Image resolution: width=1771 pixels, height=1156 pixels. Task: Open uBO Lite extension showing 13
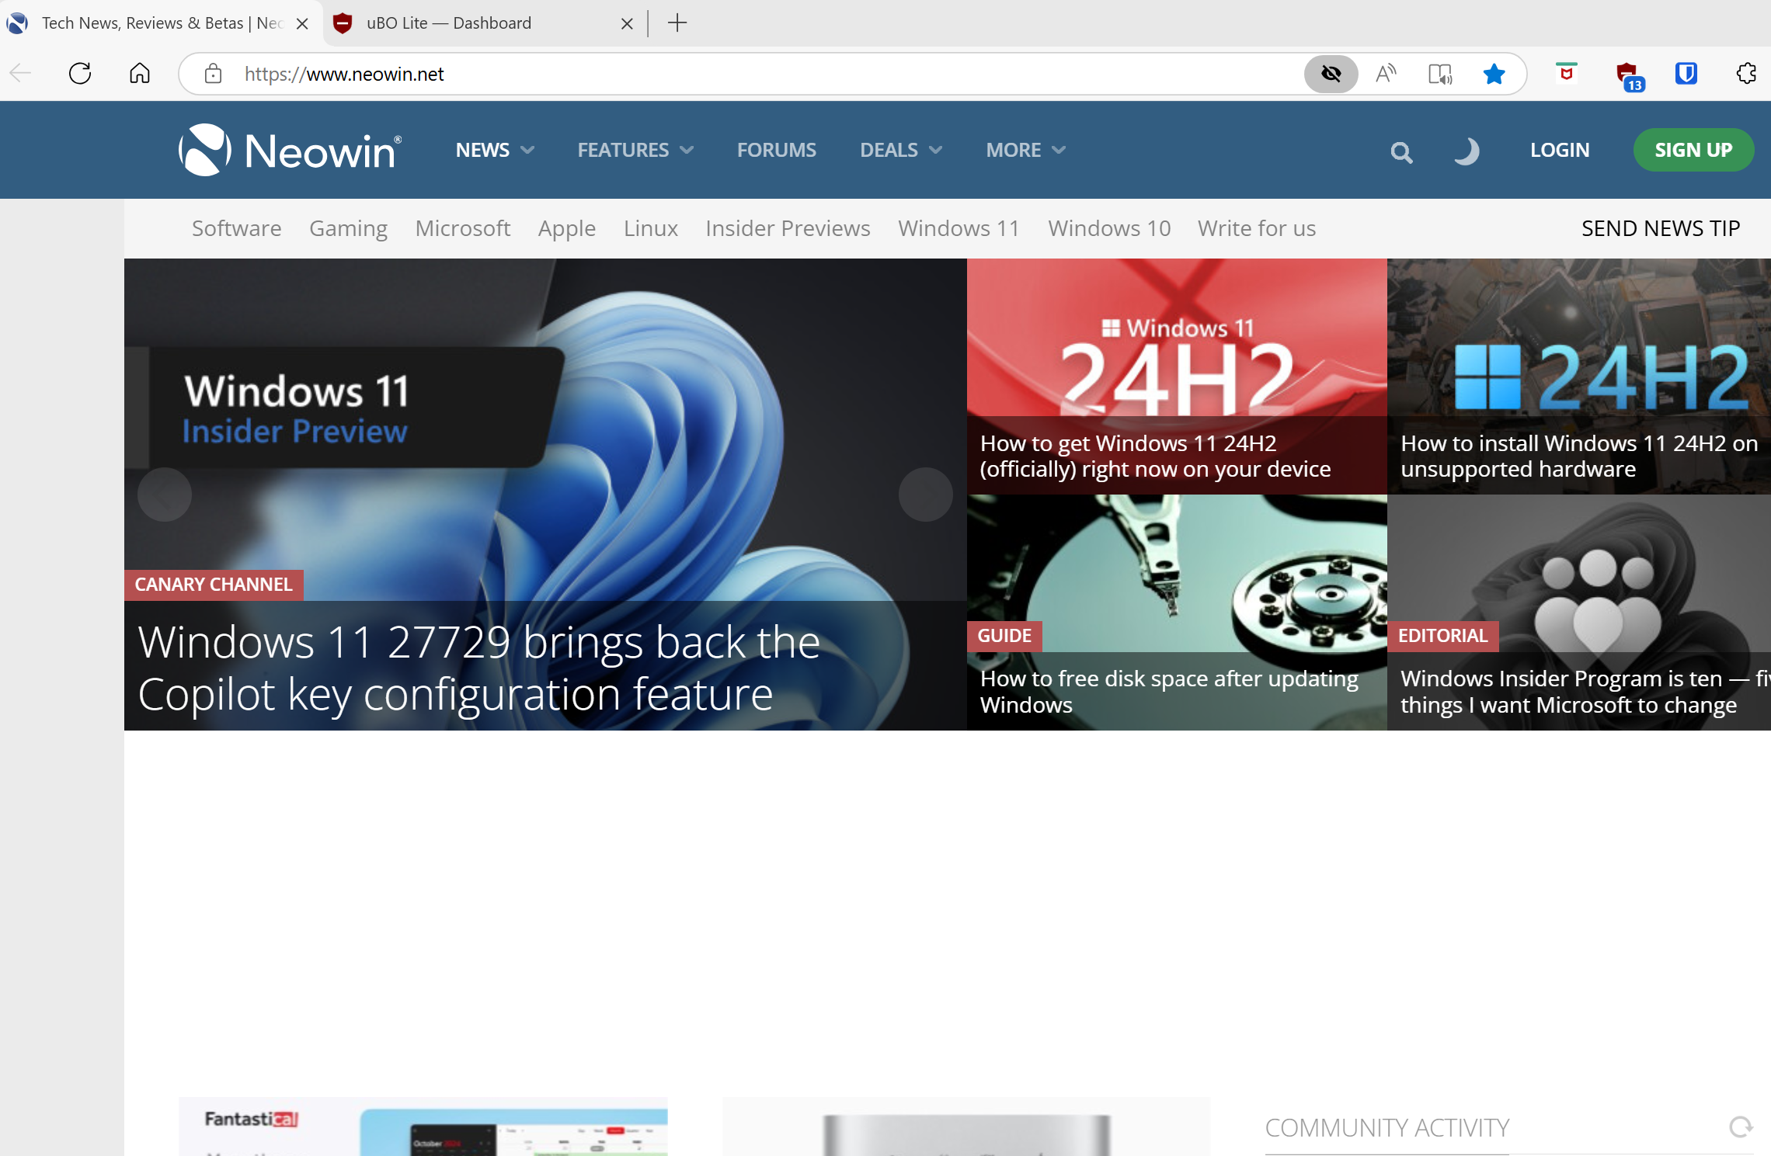[x=1627, y=75]
